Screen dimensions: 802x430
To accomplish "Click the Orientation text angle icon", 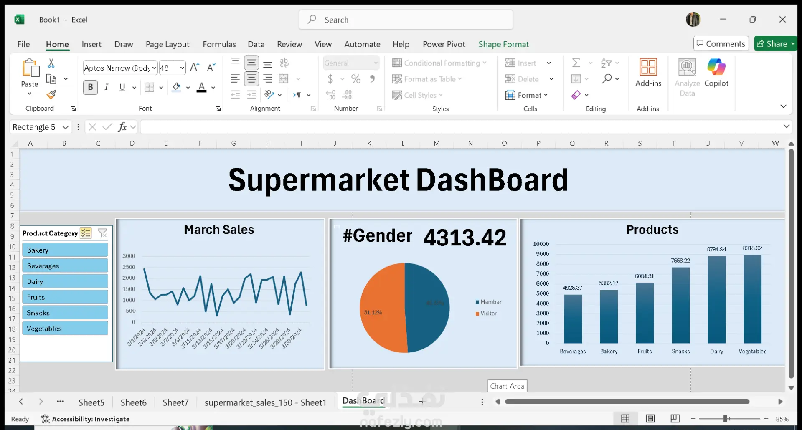I will [269, 95].
